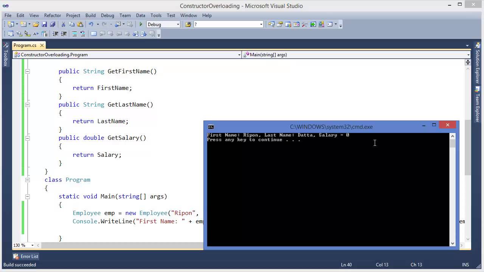Screen dimensions: 484x272
Task: Click 'Build succeeded' in status bar
Action: pyautogui.click(x=20, y=265)
